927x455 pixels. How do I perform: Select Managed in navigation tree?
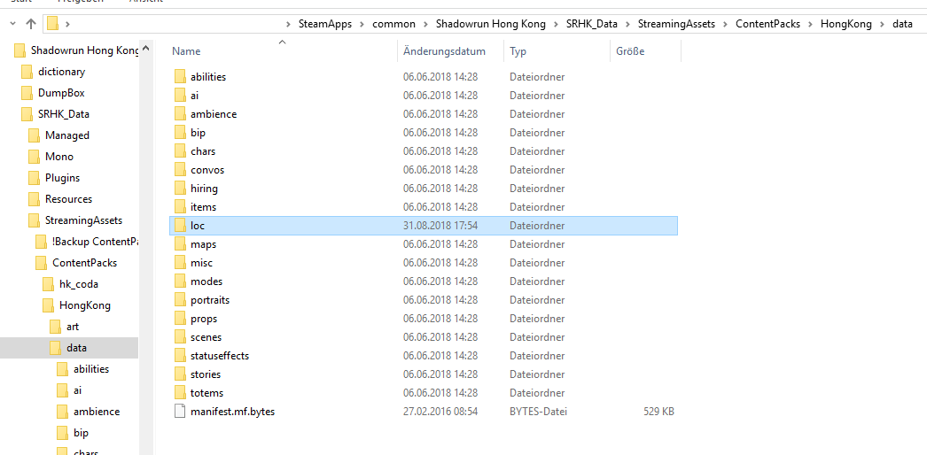[x=66, y=135]
